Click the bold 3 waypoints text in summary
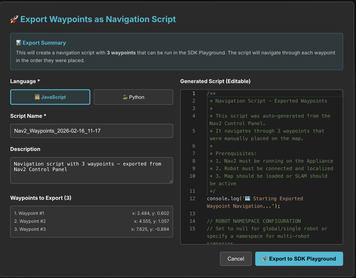The width and height of the screenshot is (356, 278). click(121, 53)
